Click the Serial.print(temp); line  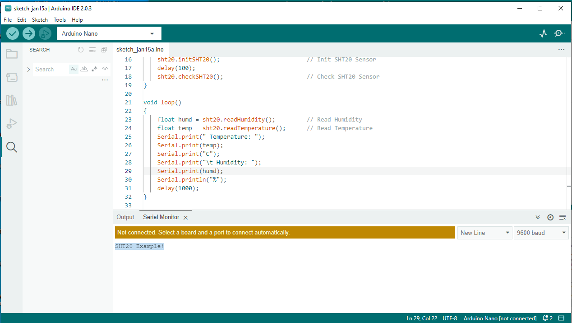tap(190, 145)
